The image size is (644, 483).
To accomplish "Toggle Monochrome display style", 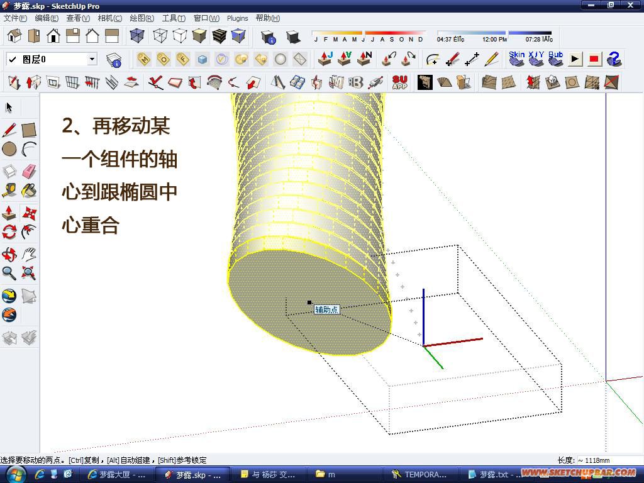I will click(x=238, y=36).
